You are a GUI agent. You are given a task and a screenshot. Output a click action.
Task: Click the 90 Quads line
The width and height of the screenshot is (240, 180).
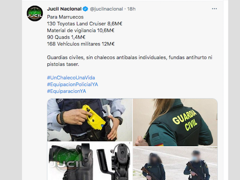[66, 37]
